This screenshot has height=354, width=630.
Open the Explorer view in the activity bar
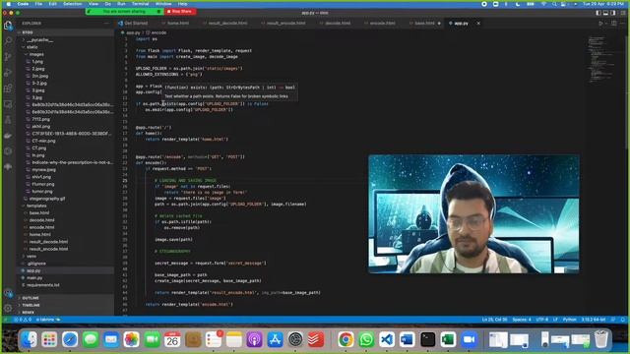click(8, 26)
